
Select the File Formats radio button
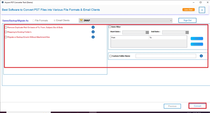coord(33,21)
